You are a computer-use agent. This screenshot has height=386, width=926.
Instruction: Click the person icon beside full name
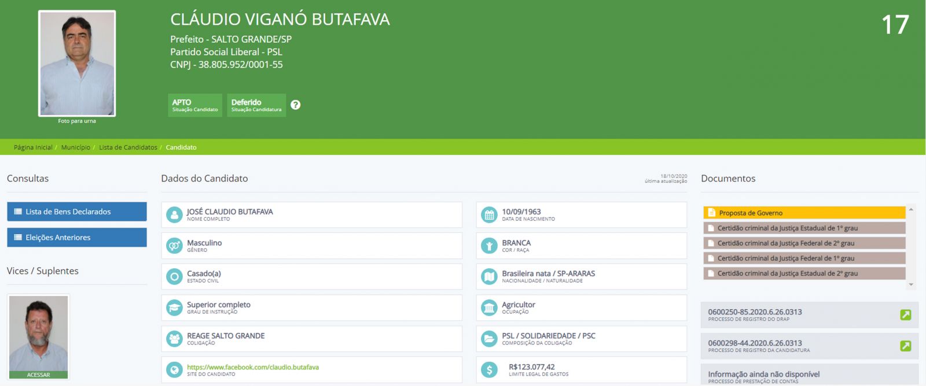click(174, 215)
